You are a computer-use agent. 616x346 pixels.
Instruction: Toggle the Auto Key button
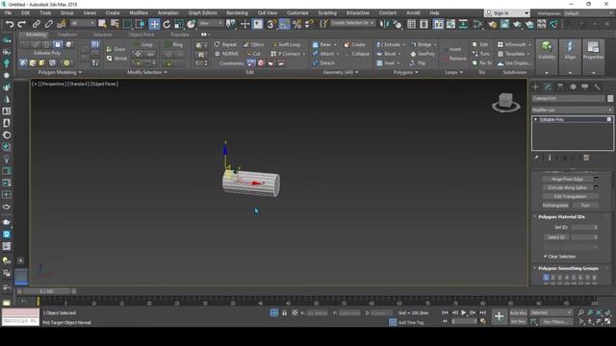518,312
